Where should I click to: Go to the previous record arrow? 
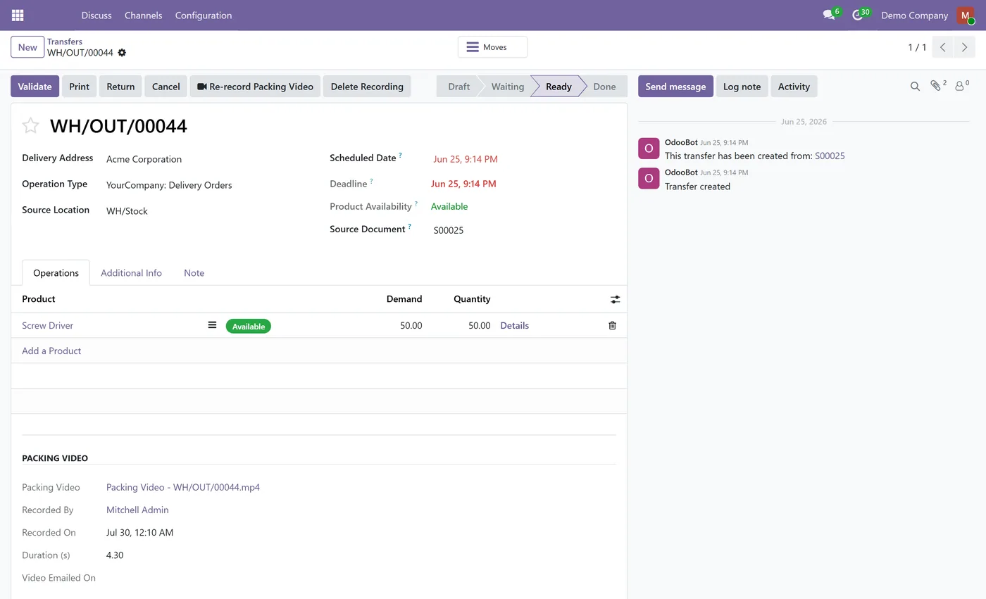pos(942,47)
